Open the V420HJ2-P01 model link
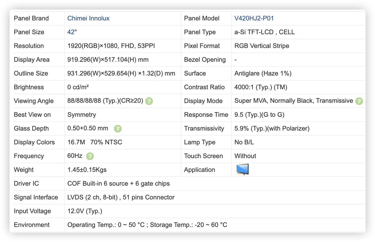This screenshot has width=375, height=242. pyautogui.click(x=254, y=18)
